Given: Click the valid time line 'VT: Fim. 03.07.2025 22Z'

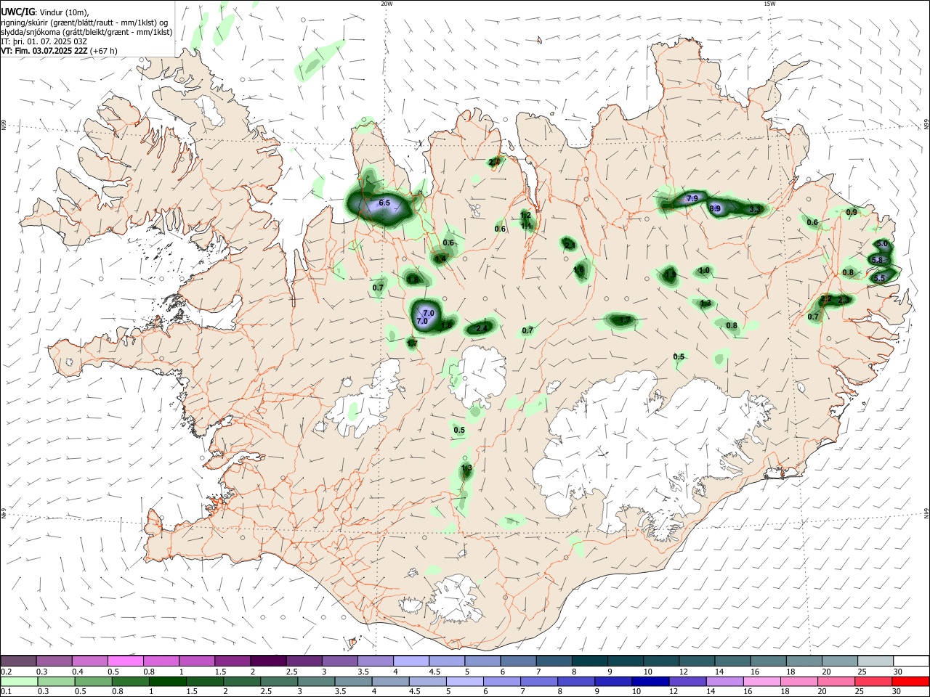Looking at the screenshot, I should coord(45,51).
